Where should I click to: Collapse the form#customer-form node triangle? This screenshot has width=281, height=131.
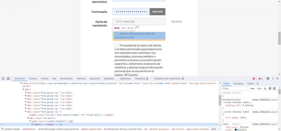coord(21,83)
